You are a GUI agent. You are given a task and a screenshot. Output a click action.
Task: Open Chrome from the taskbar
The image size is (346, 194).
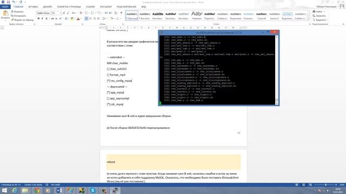(37, 190)
